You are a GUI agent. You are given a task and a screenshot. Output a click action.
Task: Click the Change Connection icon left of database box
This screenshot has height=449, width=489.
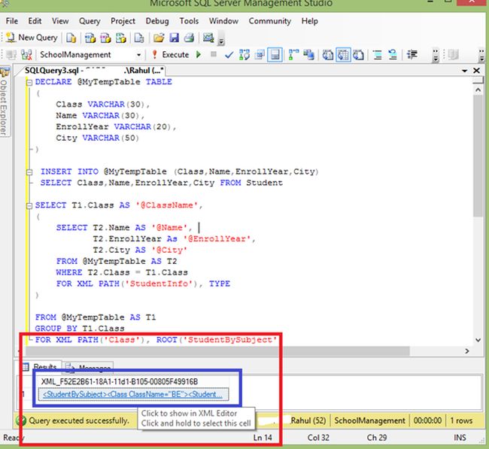28,55
